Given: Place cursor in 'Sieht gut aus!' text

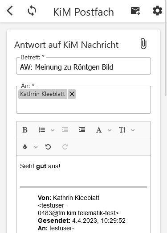Looking at the screenshot, I should point(40,166).
